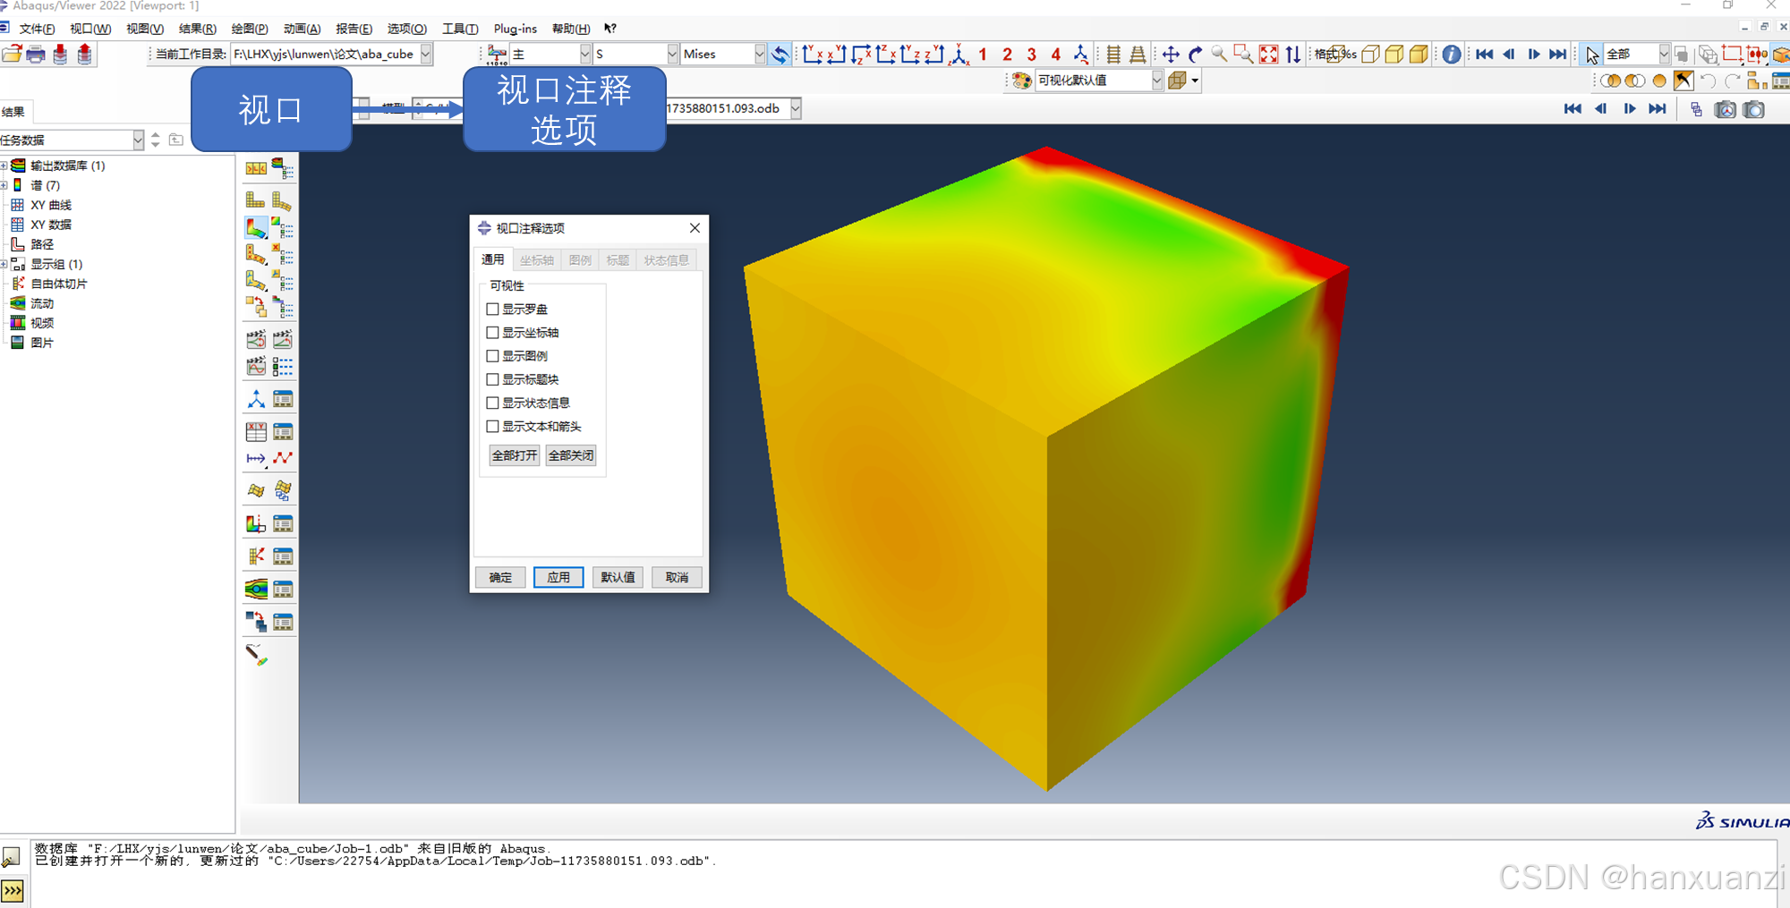Select the pan view tool
1790x908 pixels.
1170,55
